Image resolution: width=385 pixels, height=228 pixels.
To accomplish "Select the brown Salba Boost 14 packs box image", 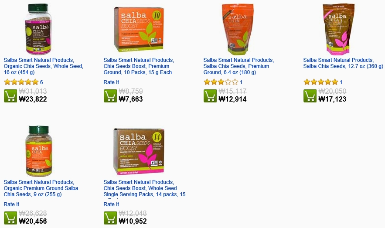I will click(139, 151).
